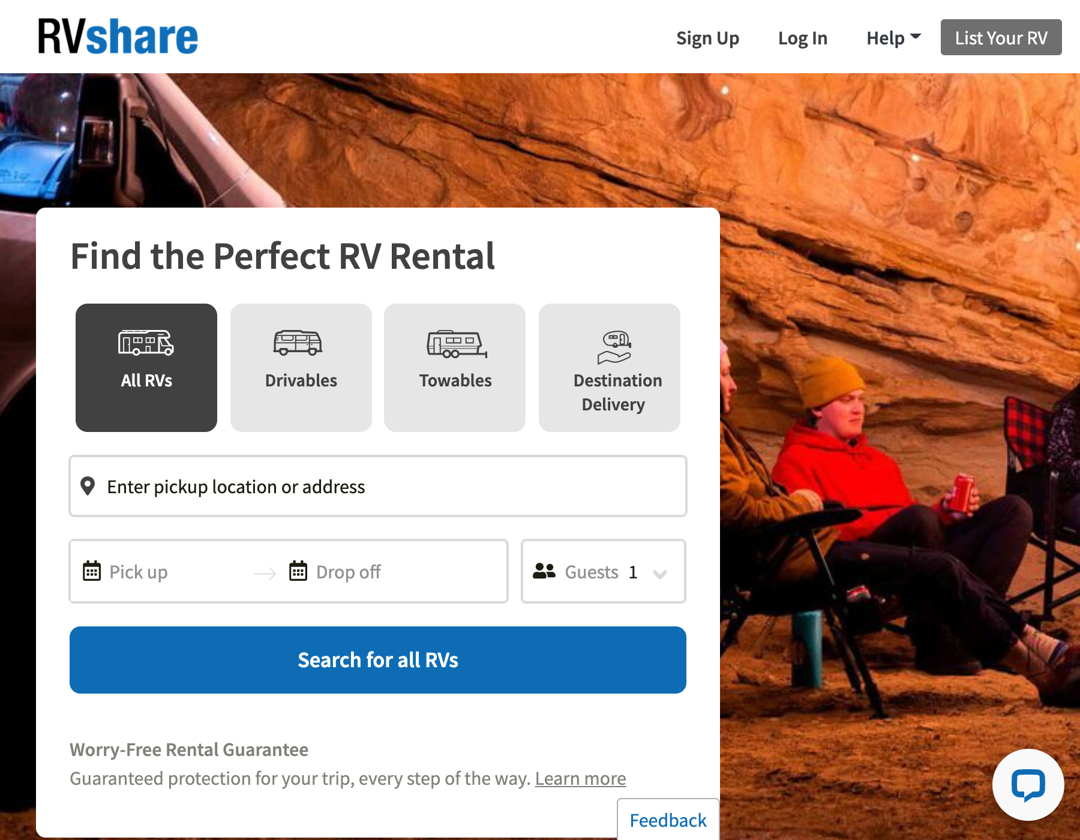Toggle the Drivables RV type filter

click(300, 367)
